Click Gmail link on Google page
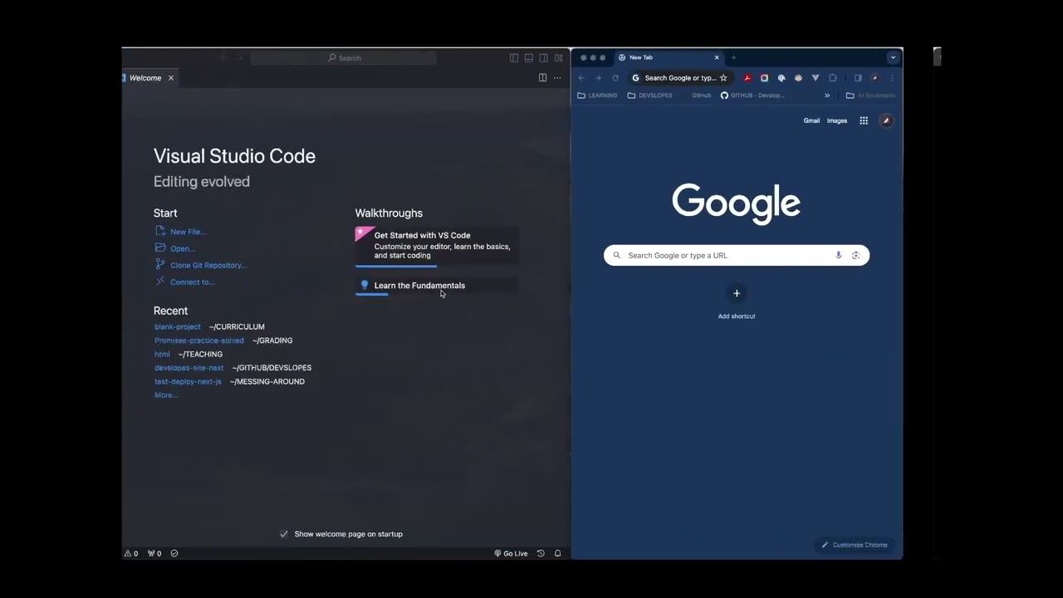 coord(811,121)
